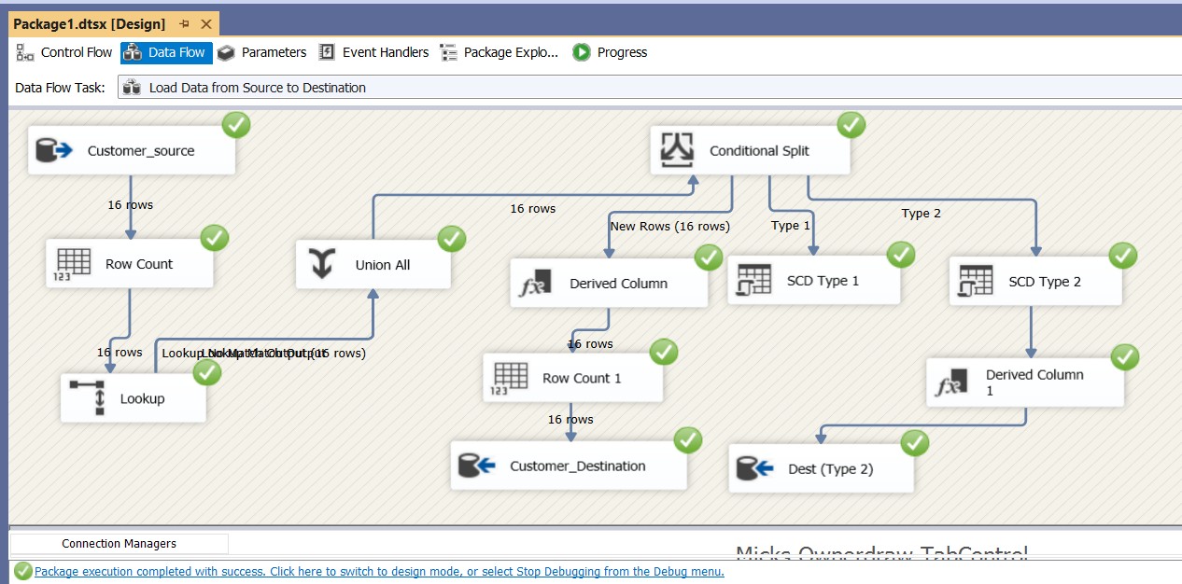Select the Connection Managers panel tab
Image resolution: width=1182 pixels, height=584 pixels.
click(119, 543)
